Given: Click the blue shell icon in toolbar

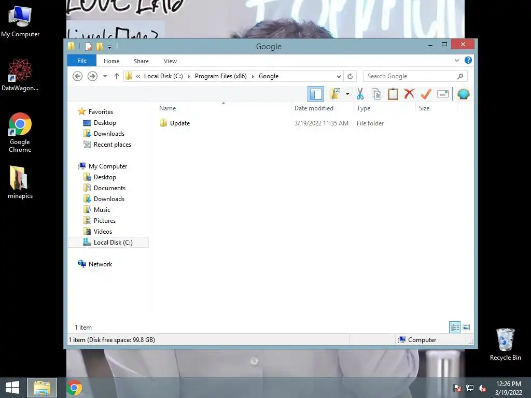Looking at the screenshot, I should [x=463, y=94].
